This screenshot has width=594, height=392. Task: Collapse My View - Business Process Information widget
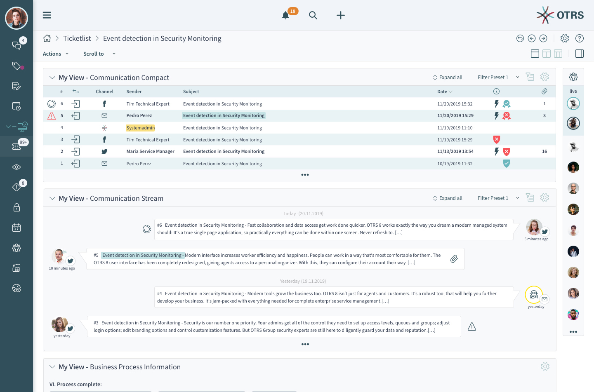pos(52,367)
